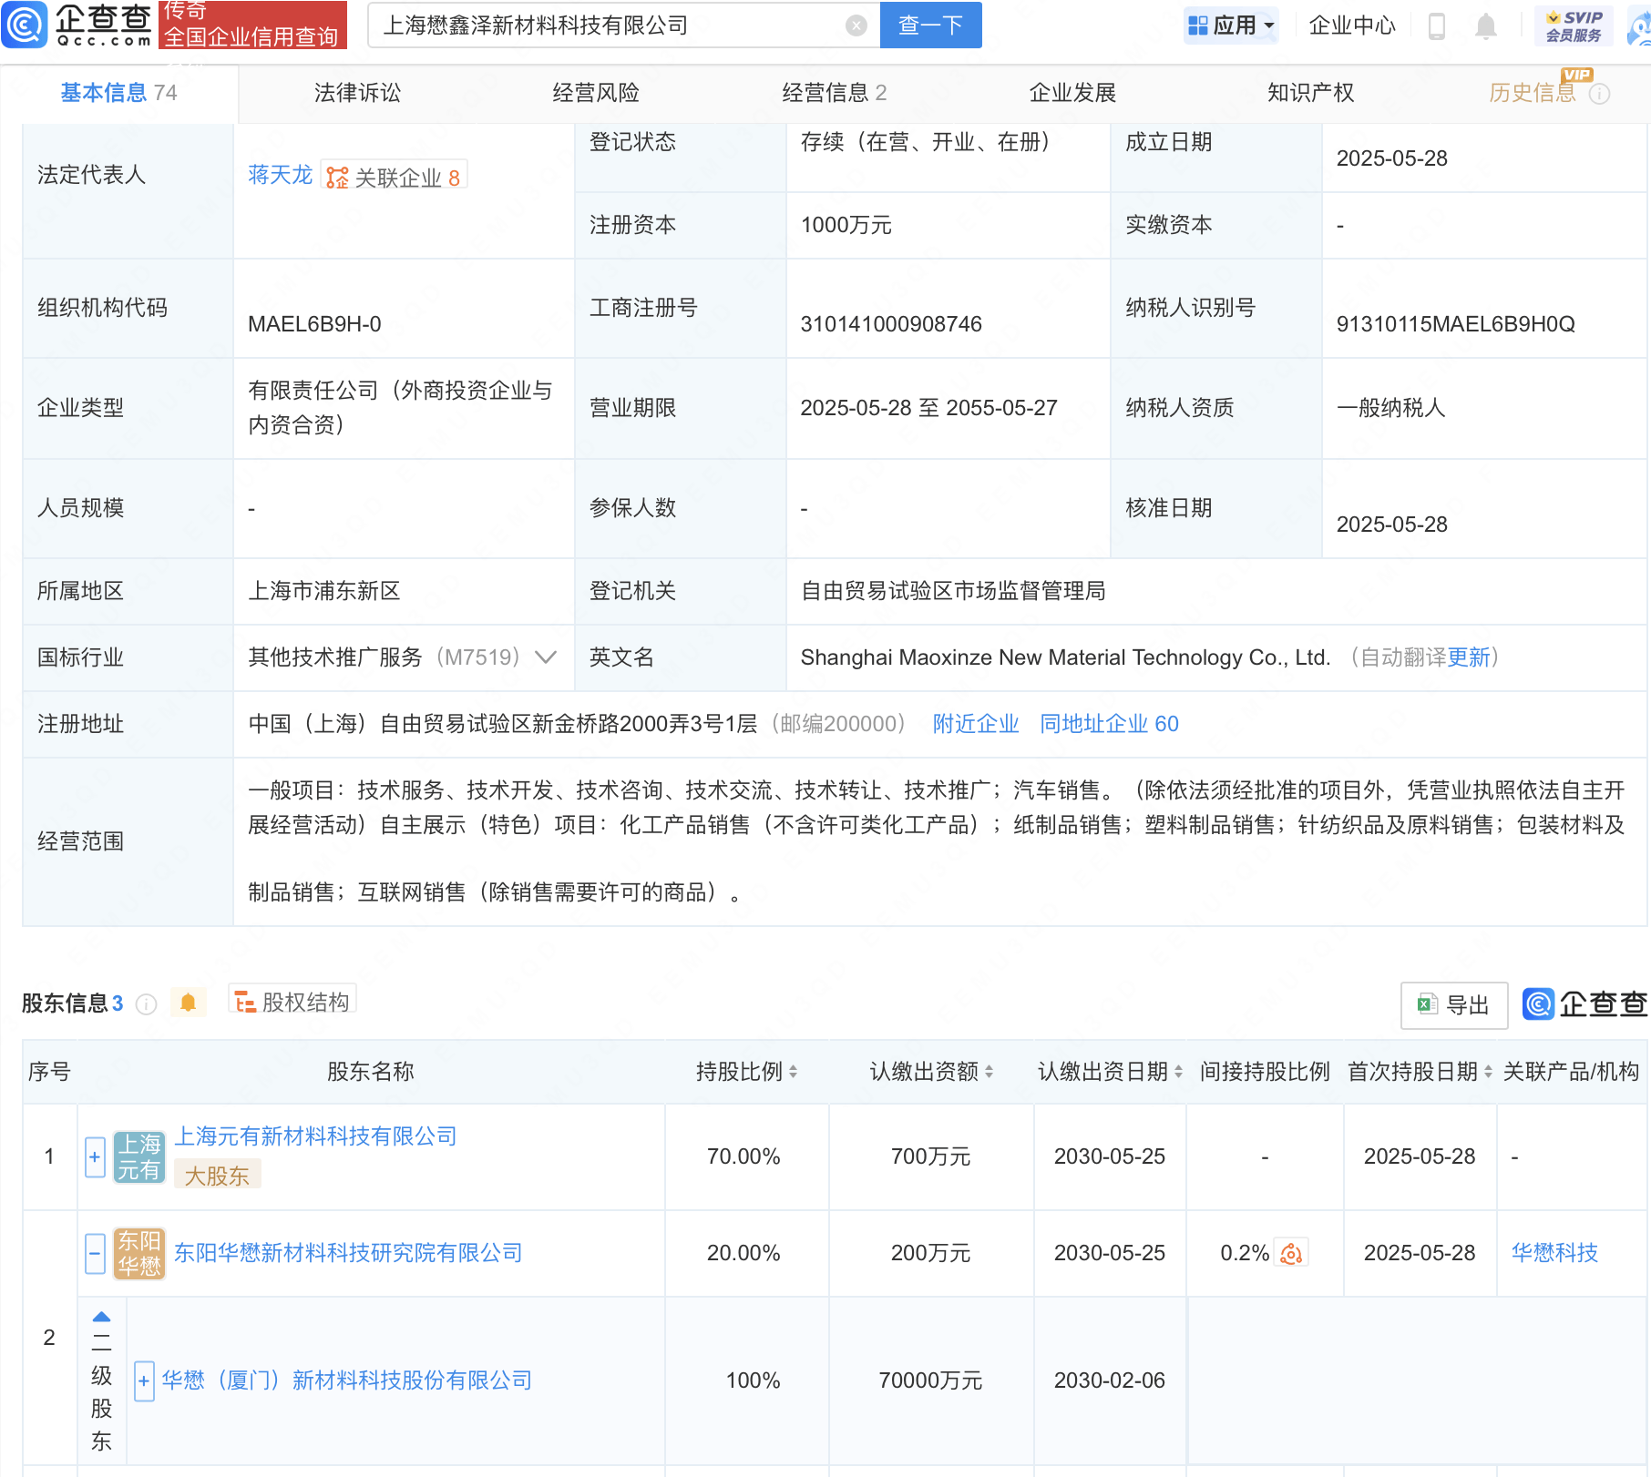
Task: Open notifications bell in the header
Action: coord(1485,26)
